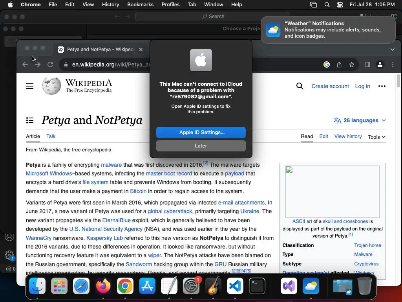
Task: Follow the EternalBlue link
Action: pos(116,220)
